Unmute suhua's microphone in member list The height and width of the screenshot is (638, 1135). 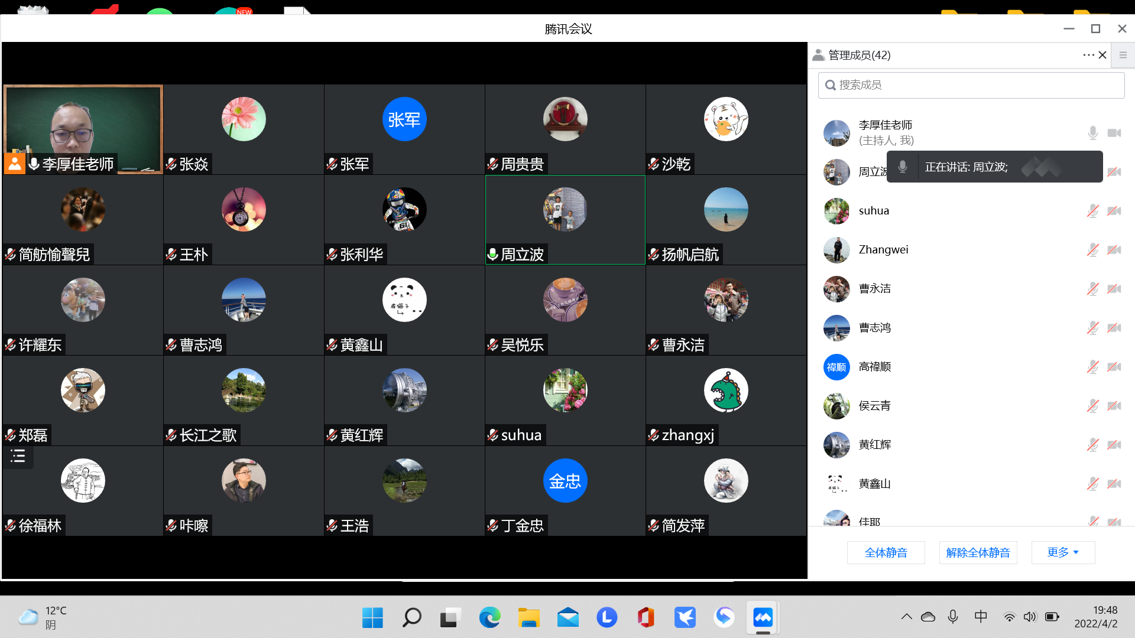(x=1092, y=211)
